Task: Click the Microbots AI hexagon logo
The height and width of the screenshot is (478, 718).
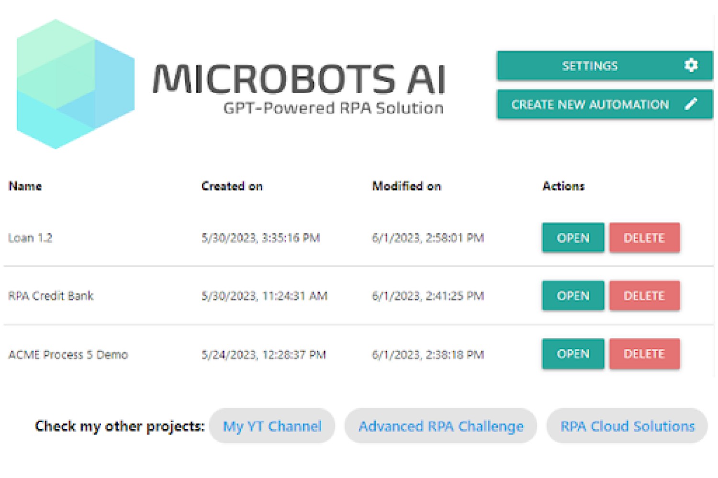Action: [x=76, y=84]
